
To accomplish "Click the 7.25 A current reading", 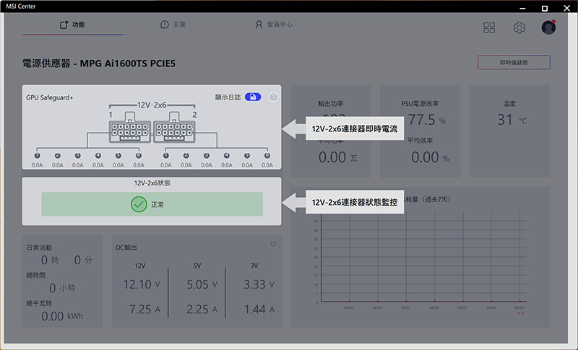I will pos(144,309).
